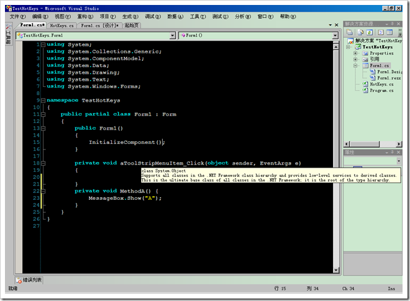Click the HotKeys.cs file icon
410x301 pixels.
[x=365, y=84]
